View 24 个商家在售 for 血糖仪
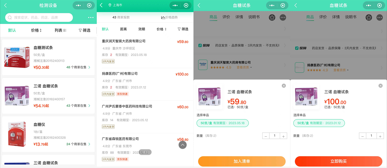Image resolution: width=387 pixels, height=168 pixels. pyautogui.click(x=78, y=144)
